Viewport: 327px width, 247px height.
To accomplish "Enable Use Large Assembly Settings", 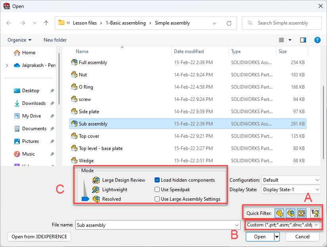I will [x=157, y=199].
